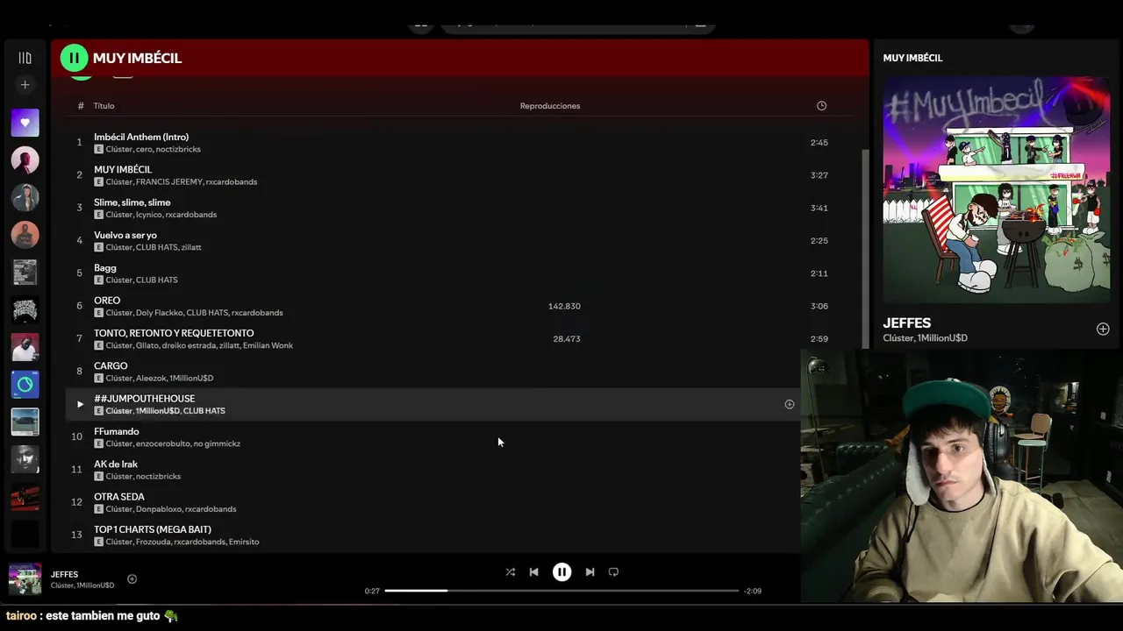Select track Bagg
The width and height of the screenshot is (1123, 631).
[x=105, y=267]
